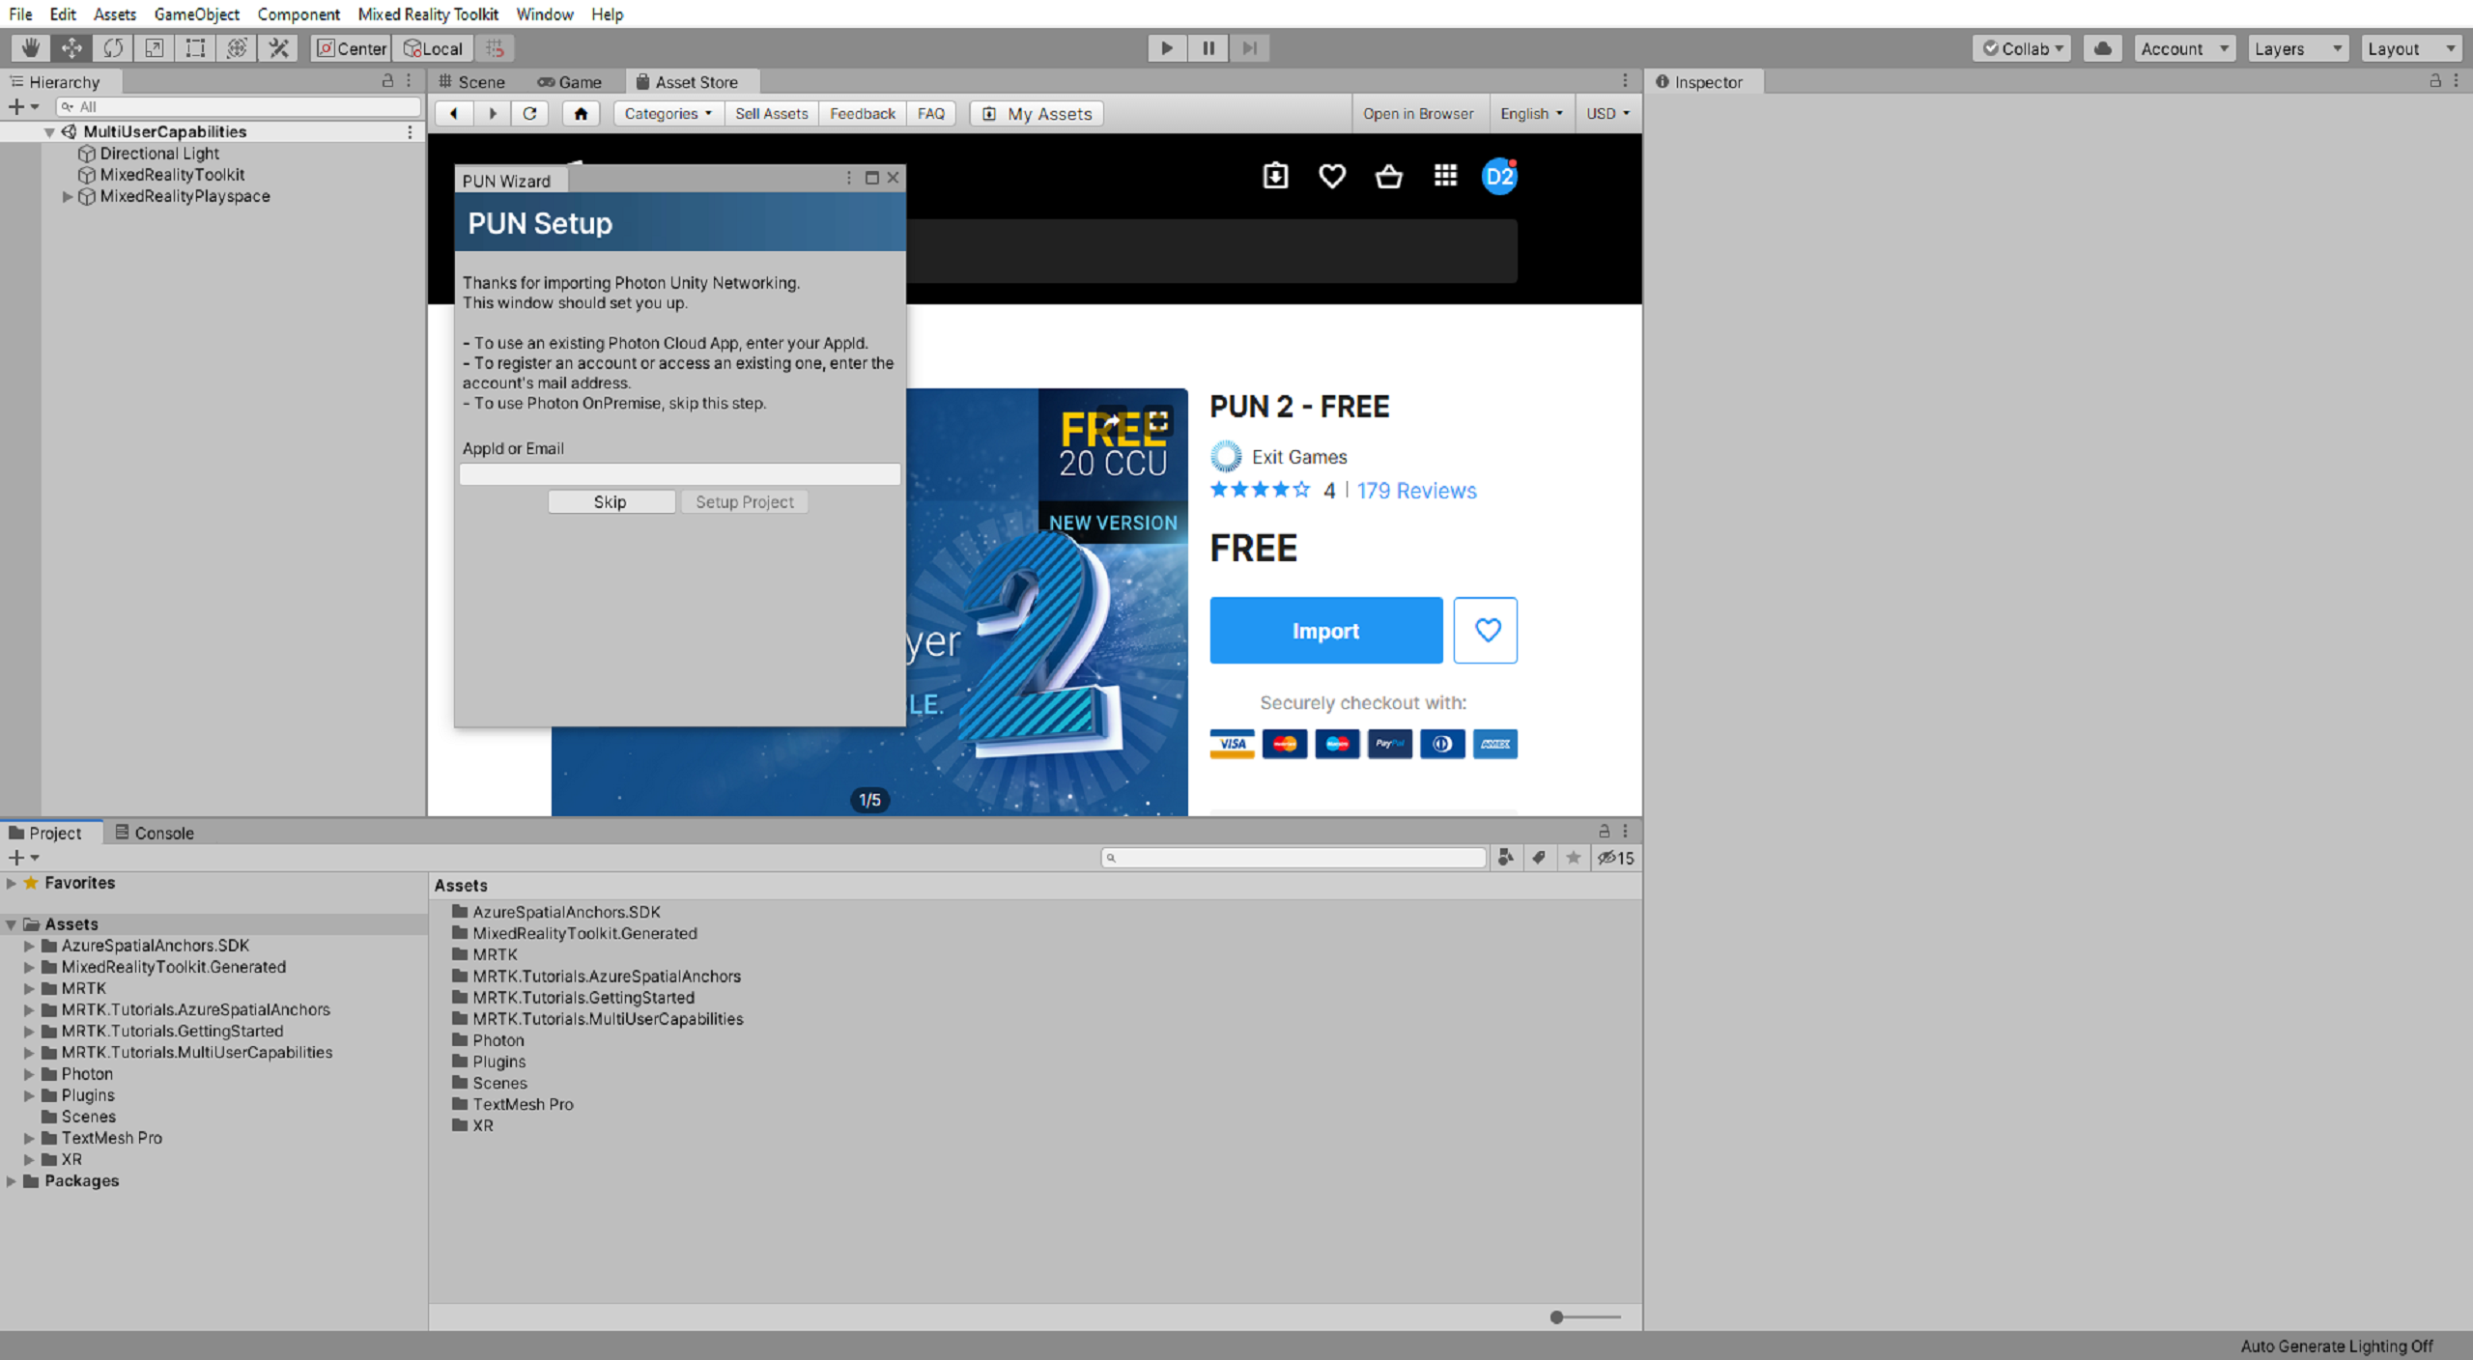This screenshot has width=2473, height=1360.
Task: Click the Play button to run the scene
Action: point(1167,47)
